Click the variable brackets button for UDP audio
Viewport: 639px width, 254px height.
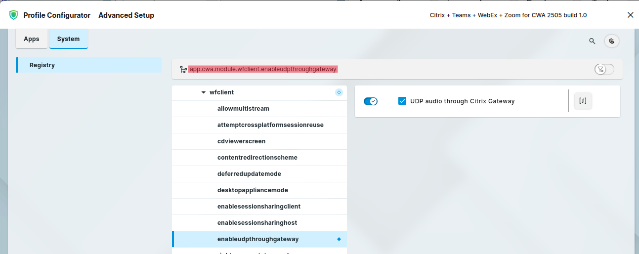(583, 101)
